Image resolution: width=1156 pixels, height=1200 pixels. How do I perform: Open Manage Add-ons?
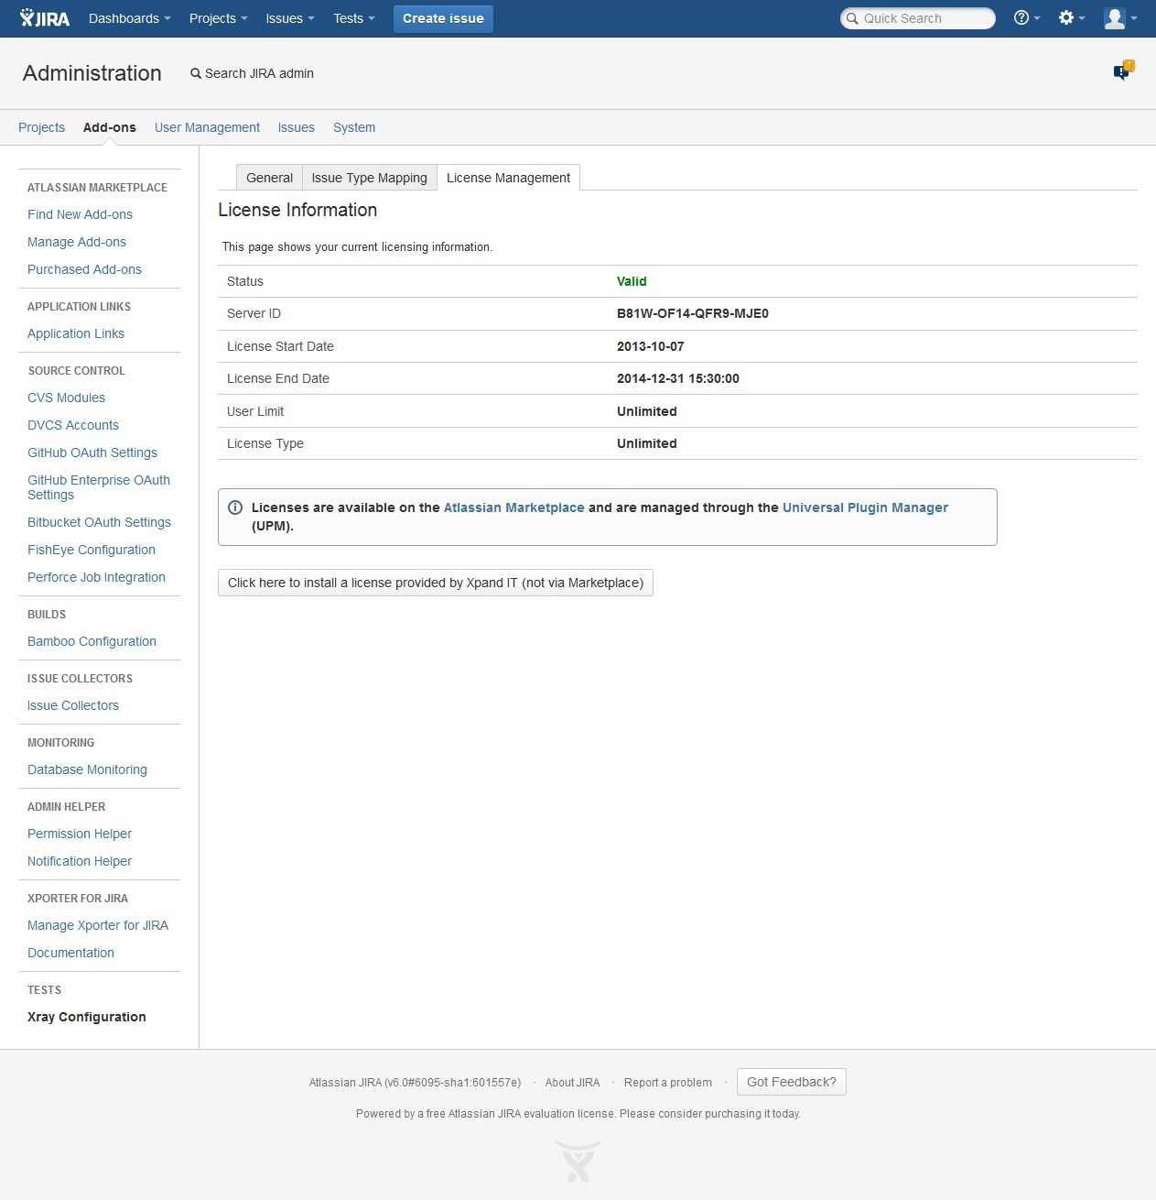click(x=77, y=242)
